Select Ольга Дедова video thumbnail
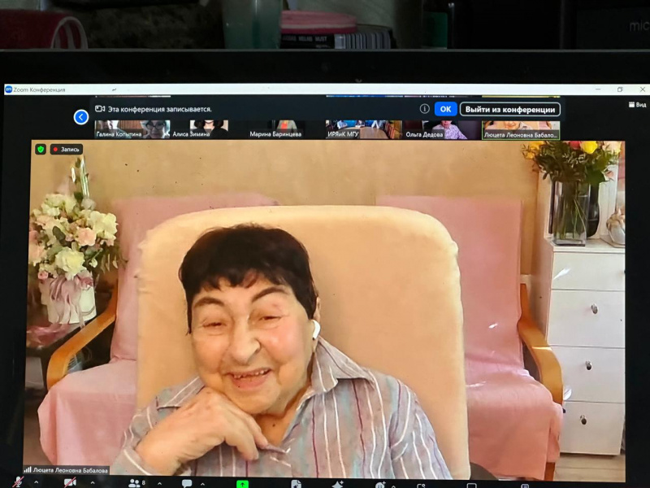The width and height of the screenshot is (650, 488). point(442,129)
